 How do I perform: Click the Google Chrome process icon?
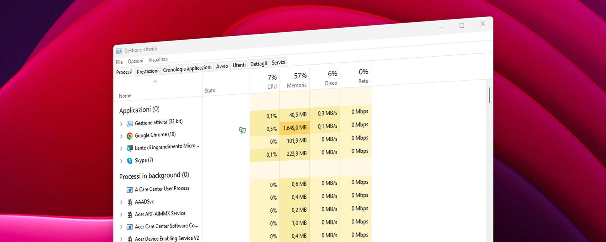[129, 136]
